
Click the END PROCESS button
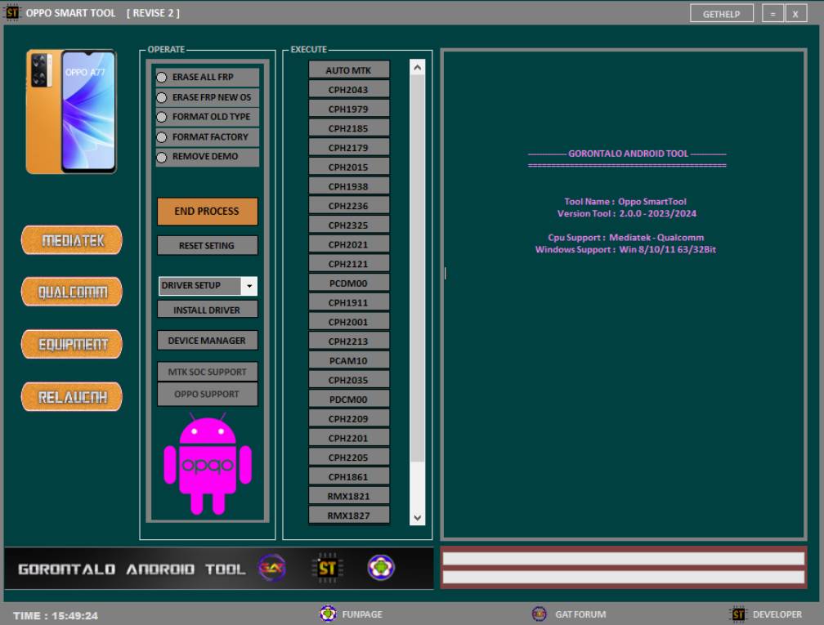pyautogui.click(x=207, y=211)
